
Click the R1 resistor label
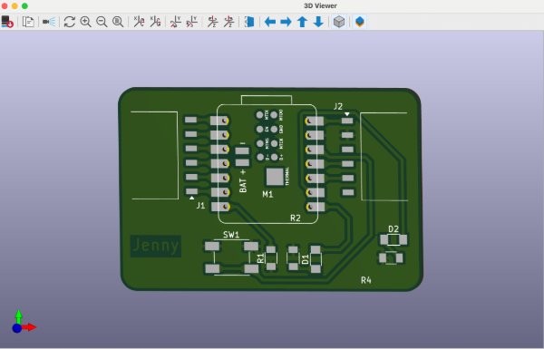261,257
